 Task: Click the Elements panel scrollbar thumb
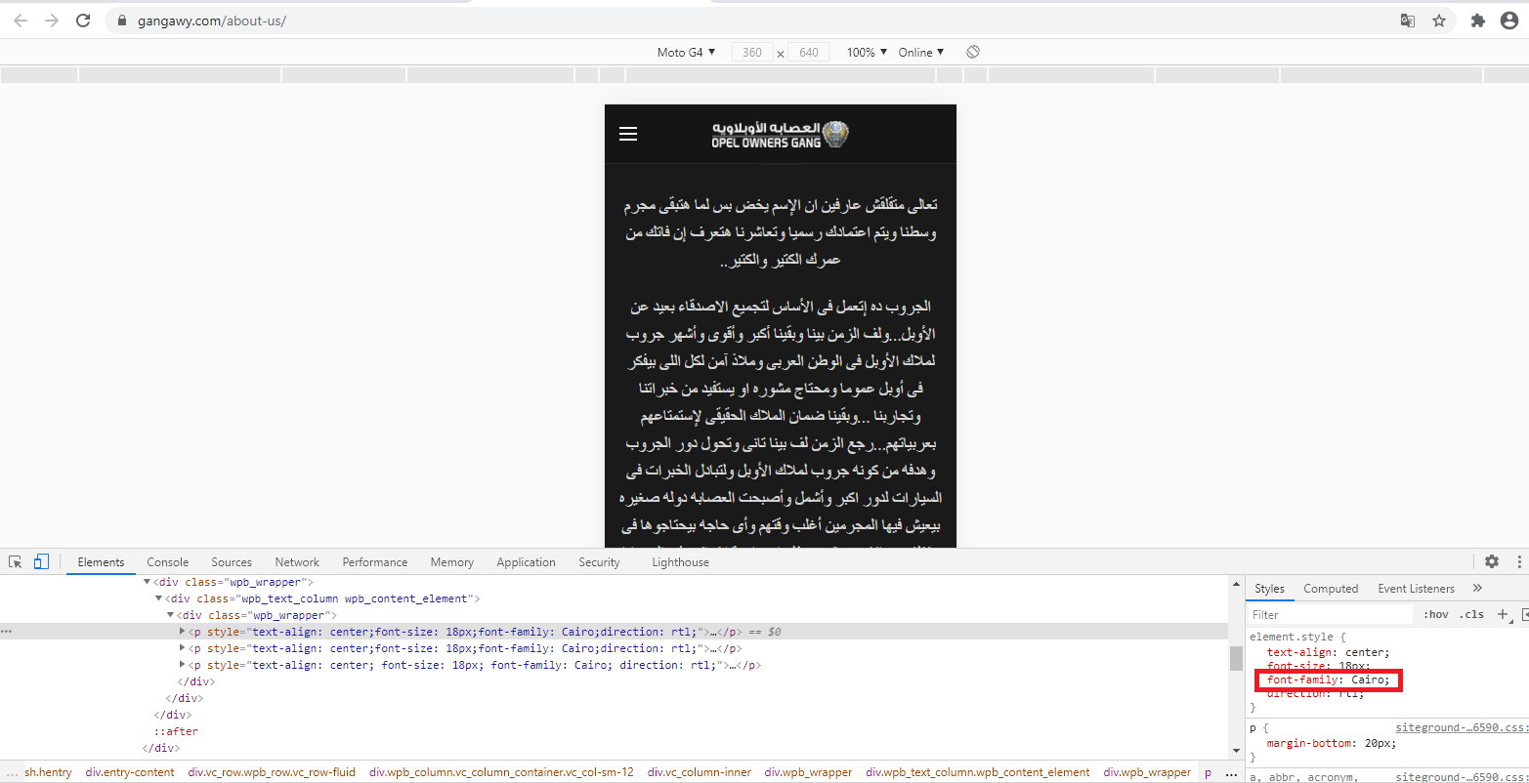[x=1236, y=658]
